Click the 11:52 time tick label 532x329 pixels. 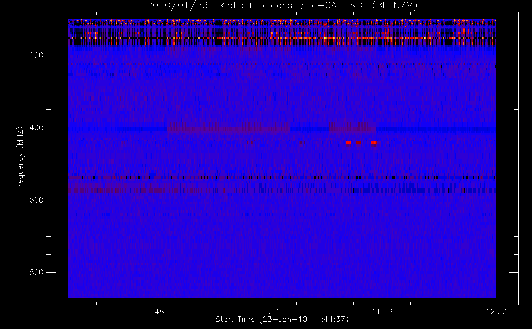[268, 312]
